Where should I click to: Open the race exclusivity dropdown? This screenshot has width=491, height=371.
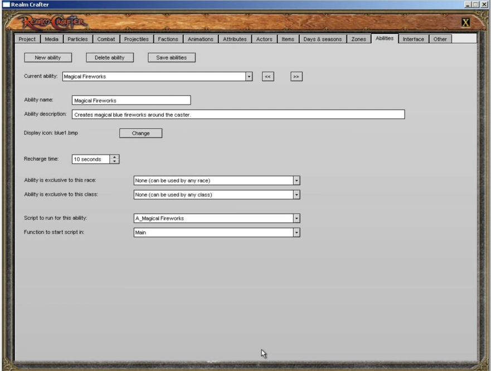pyautogui.click(x=296, y=180)
